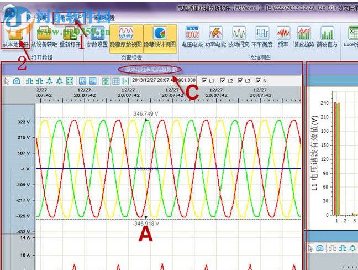This screenshot has height=270, width=358.
Task: Click -325 V axis label
Action: tap(23, 216)
